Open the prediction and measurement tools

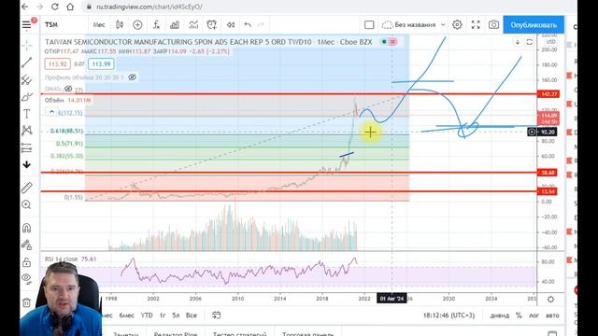(x=27, y=147)
